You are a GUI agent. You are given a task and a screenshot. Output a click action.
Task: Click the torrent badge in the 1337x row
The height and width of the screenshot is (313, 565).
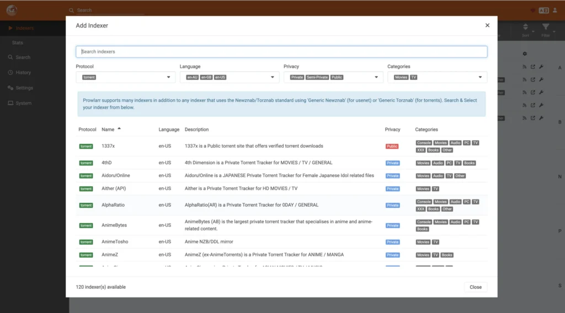point(86,147)
